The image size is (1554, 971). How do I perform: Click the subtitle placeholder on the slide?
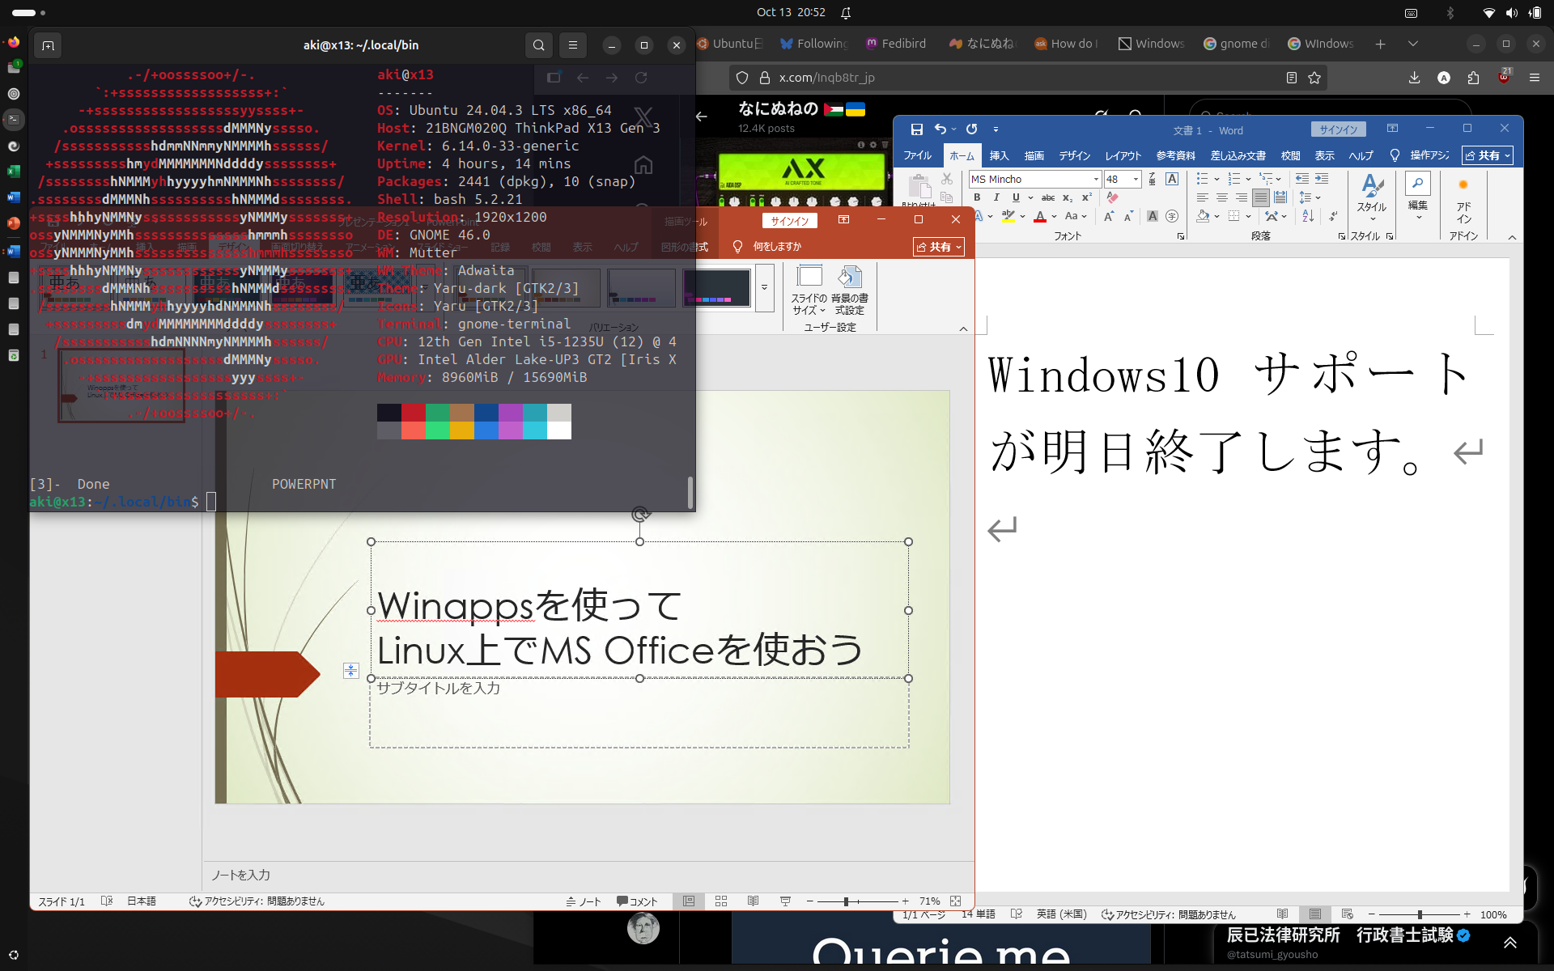(639, 708)
